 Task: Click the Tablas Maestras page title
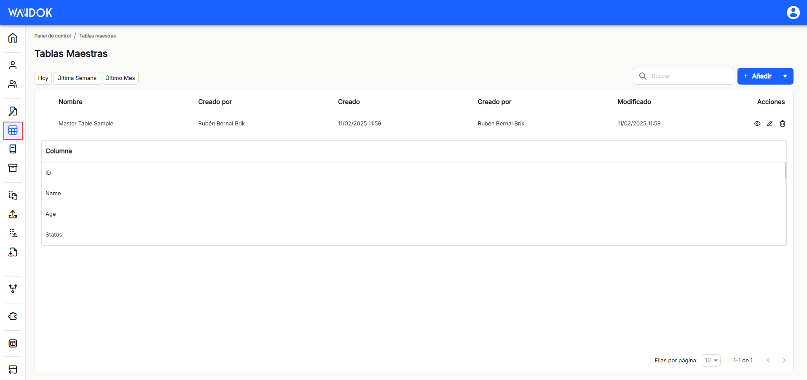(x=71, y=54)
